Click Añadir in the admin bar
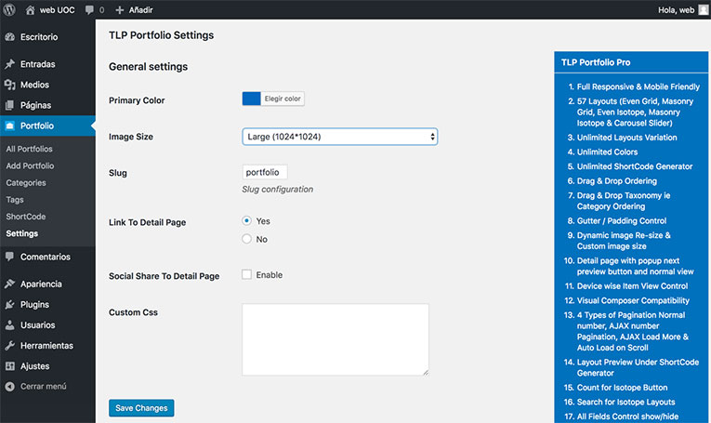The image size is (711, 423). click(x=140, y=10)
